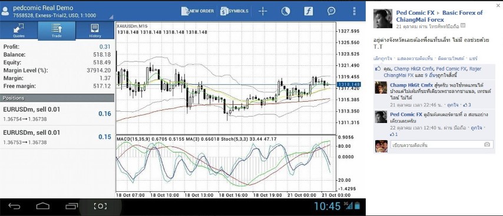Expand the pedcomic account dropdown arrow
This screenshot has height=216, width=503.
tap(111, 17)
